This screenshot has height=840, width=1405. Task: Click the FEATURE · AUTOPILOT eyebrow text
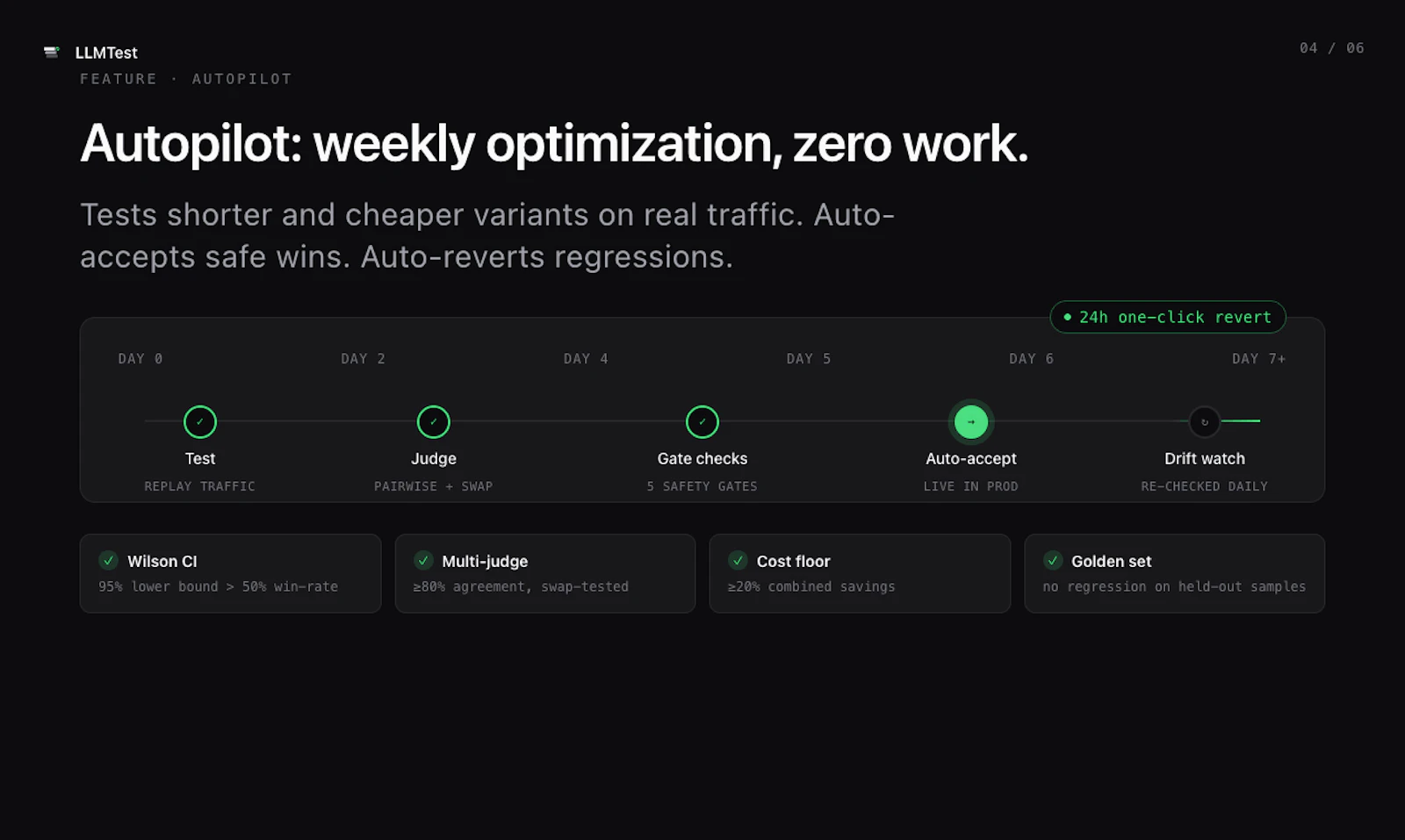[x=186, y=79]
